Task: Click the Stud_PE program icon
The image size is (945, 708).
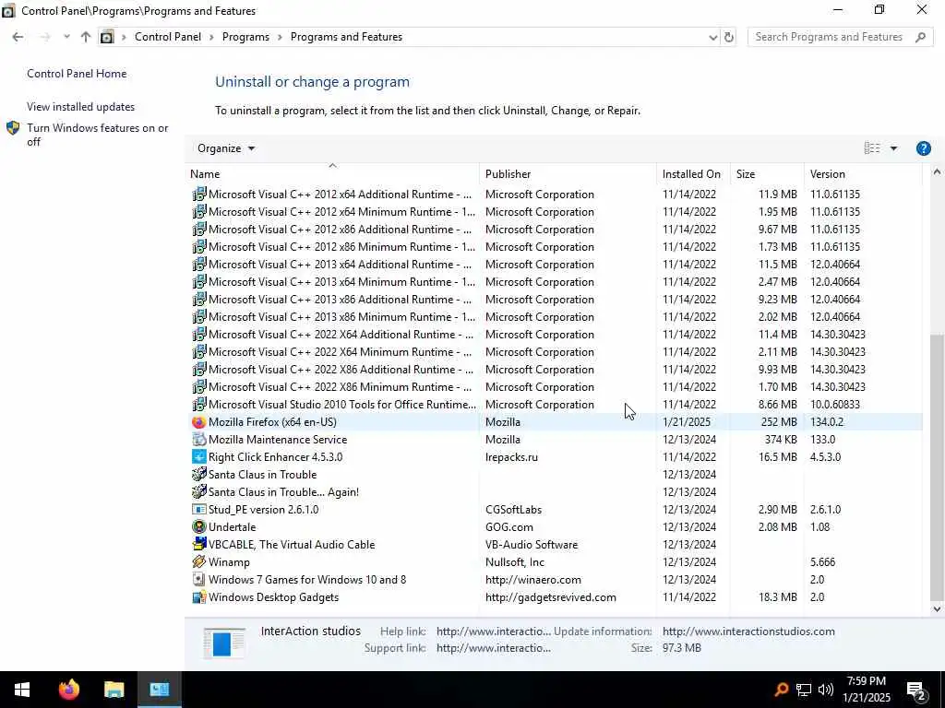Action: pos(199,509)
